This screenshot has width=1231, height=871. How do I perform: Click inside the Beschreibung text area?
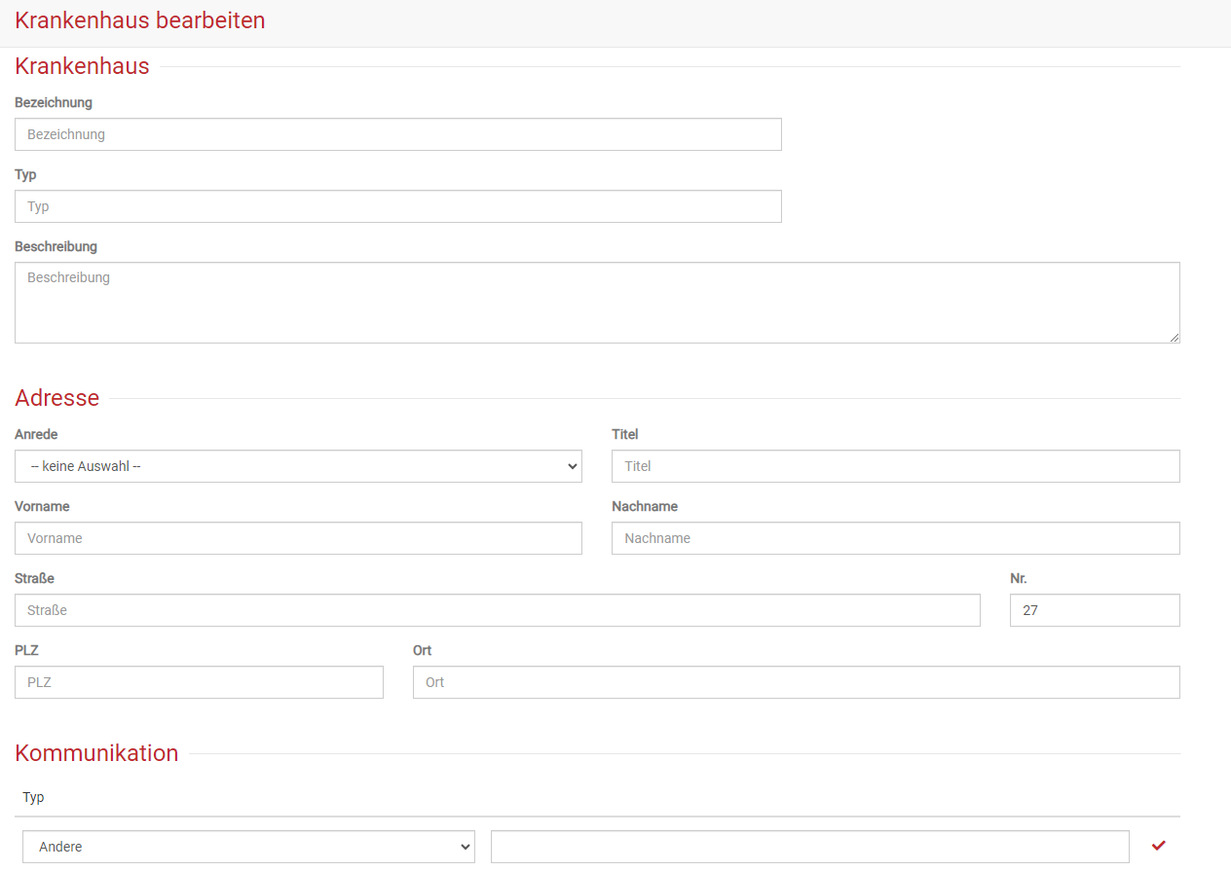[x=596, y=302]
